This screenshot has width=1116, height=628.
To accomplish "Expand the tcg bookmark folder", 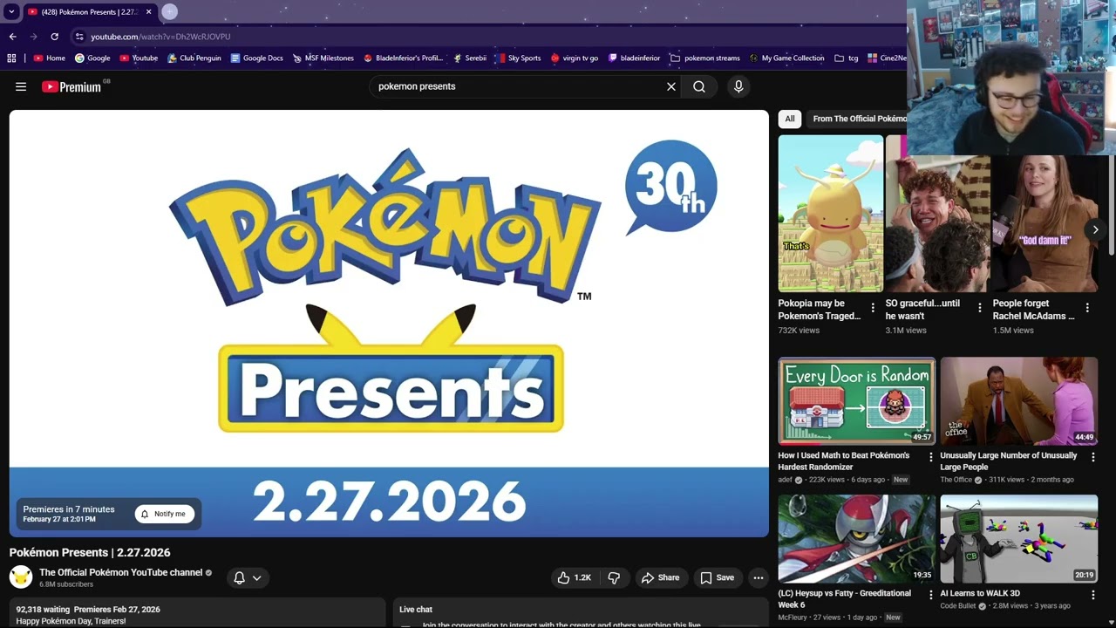I will click(x=846, y=58).
